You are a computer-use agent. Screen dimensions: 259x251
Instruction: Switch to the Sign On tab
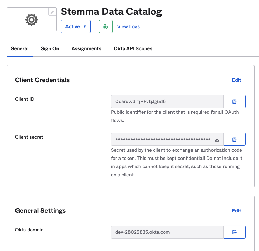pos(50,48)
